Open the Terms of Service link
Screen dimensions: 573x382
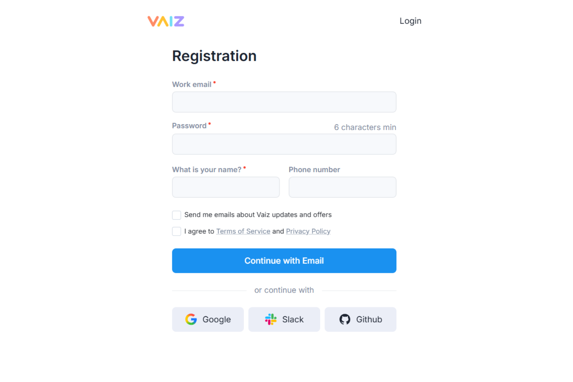(243, 231)
